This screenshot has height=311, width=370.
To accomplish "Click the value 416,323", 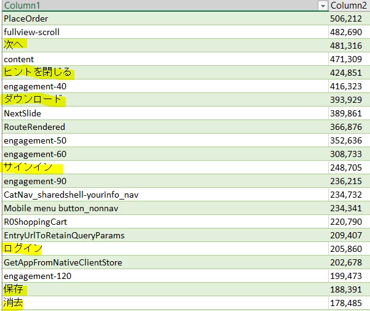I will pyautogui.click(x=345, y=86).
